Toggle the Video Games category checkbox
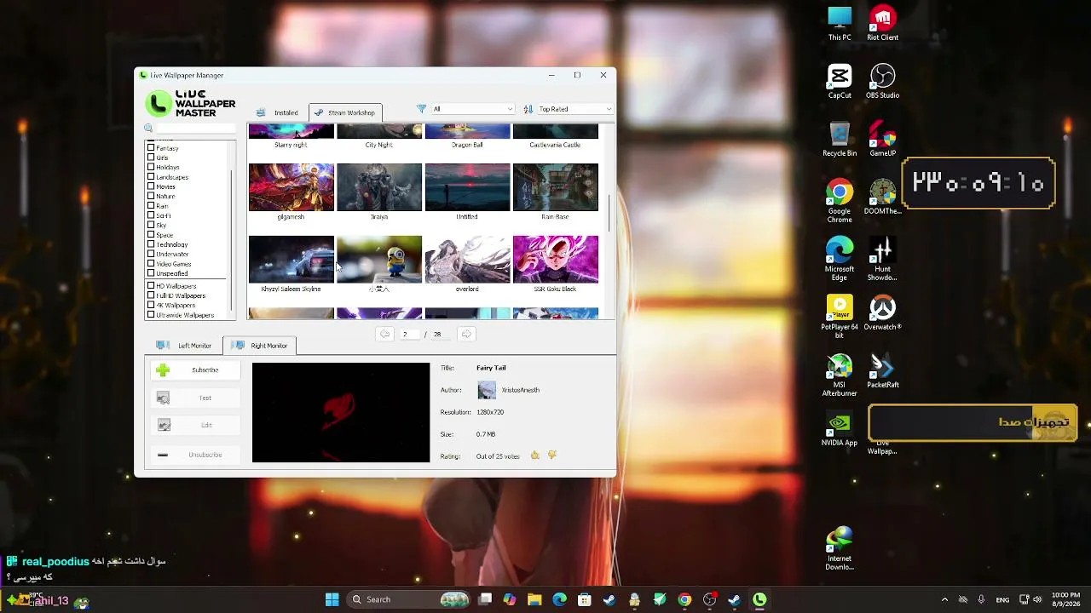 [151, 264]
